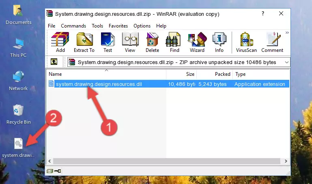312x184 pixels.
Task: Click the Delete toolbar icon
Action: click(153, 42)
